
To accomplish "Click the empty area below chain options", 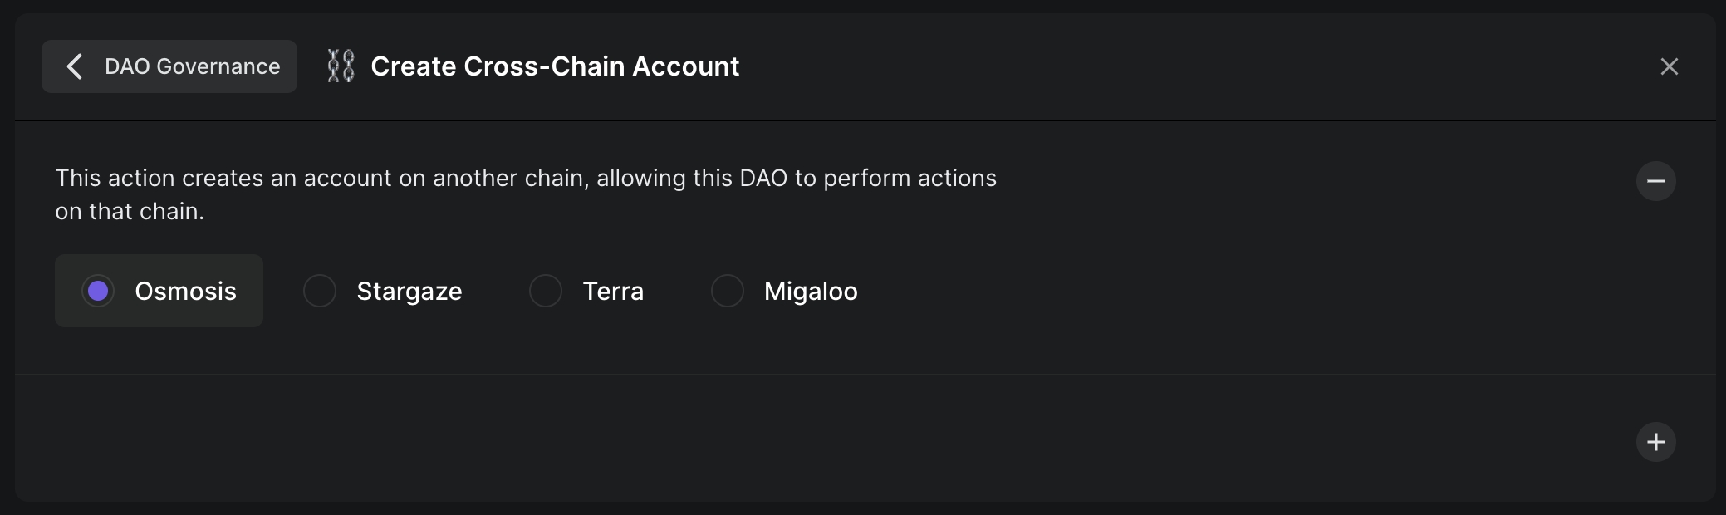I will click(831, 349).
